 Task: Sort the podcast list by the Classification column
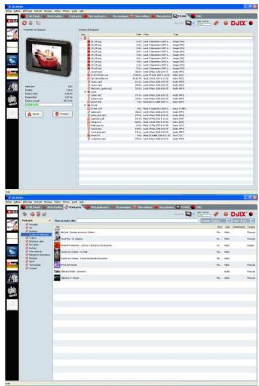click(239, 227)
